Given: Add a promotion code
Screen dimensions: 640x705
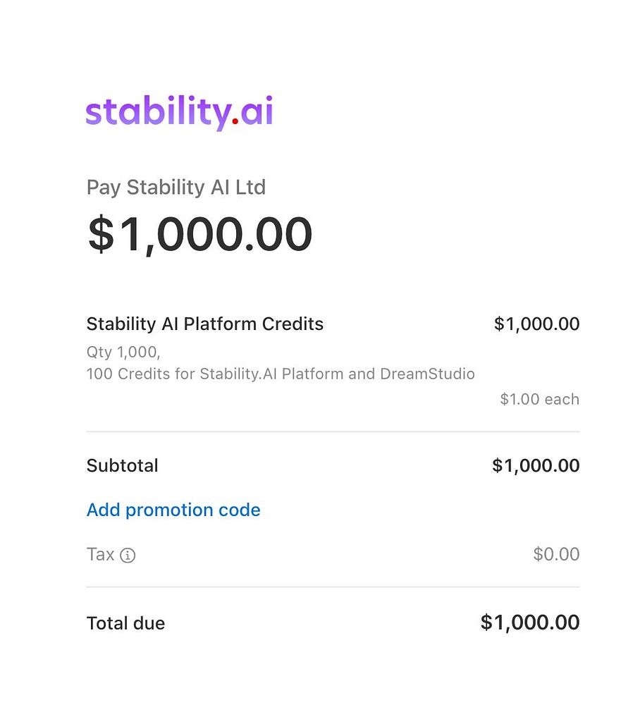Looking at the screenshot, I should 173,510.
